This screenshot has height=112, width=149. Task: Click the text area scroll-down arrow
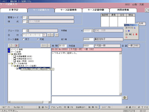pos(120,94)
